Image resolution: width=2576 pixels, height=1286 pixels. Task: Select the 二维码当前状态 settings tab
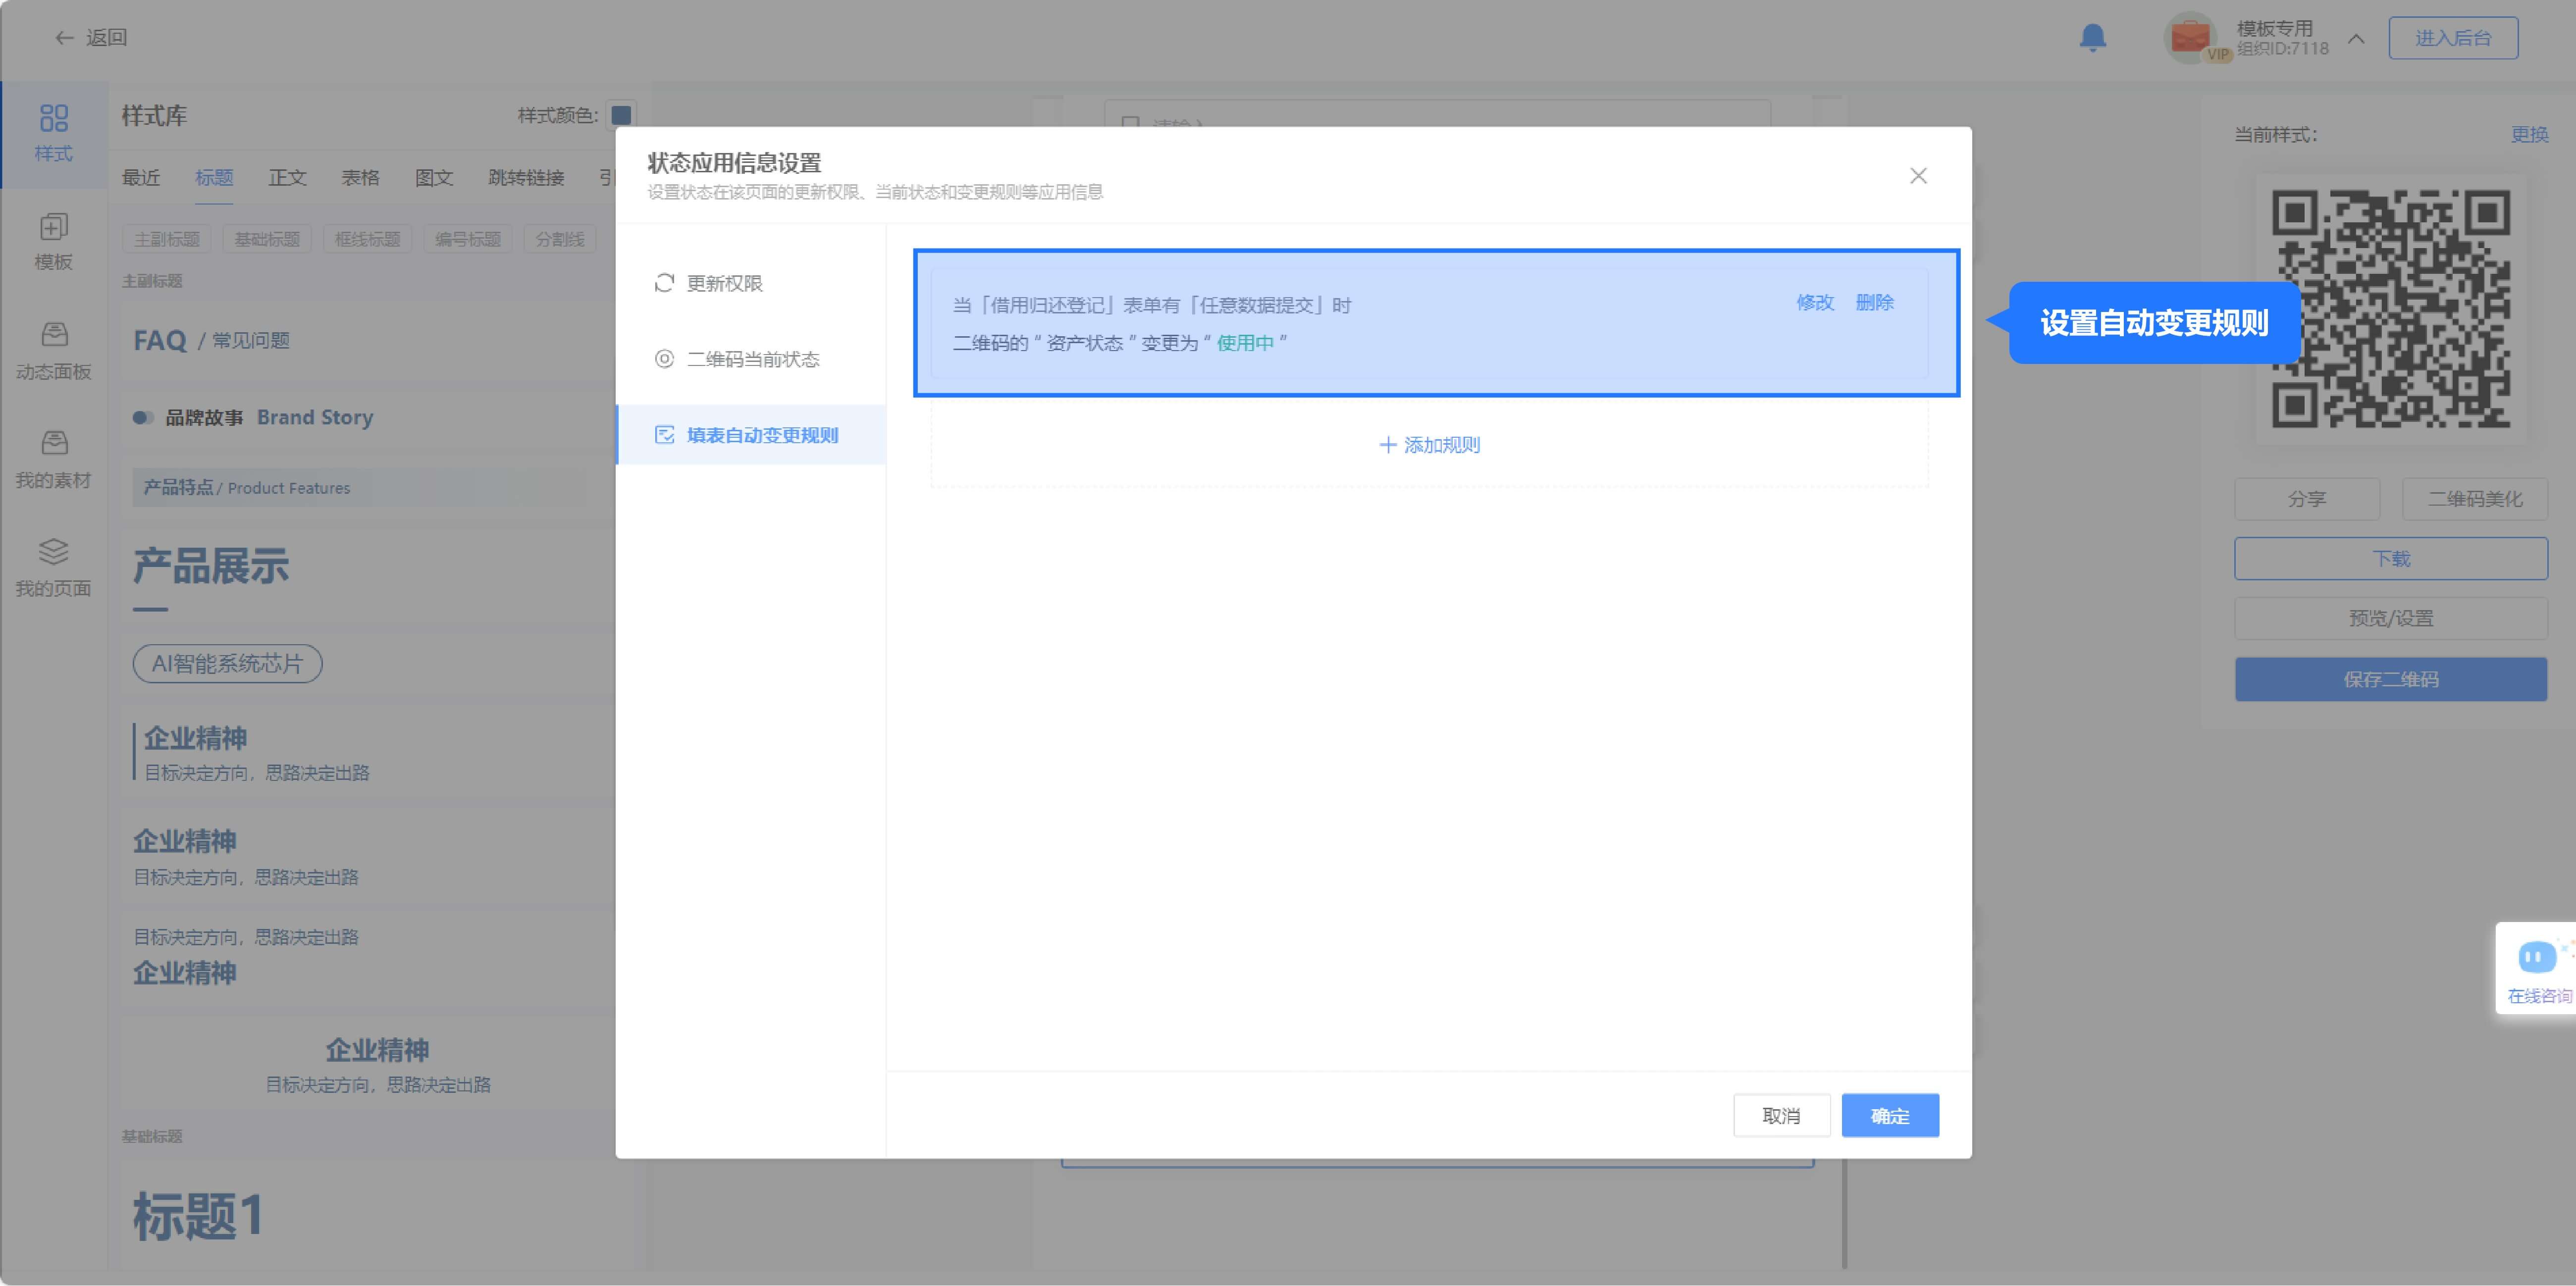pyautogui.click(x=752, y=359)
